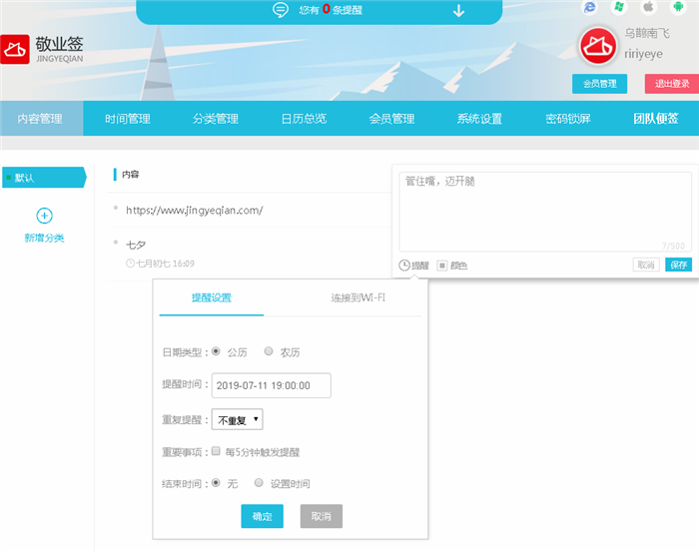Click gray 取消 in reminder dialog

coord(322,516)
